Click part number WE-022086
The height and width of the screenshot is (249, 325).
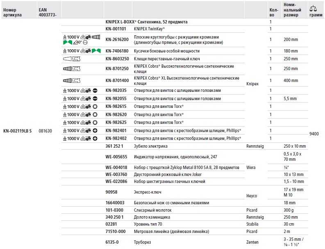tap(116, 181)
